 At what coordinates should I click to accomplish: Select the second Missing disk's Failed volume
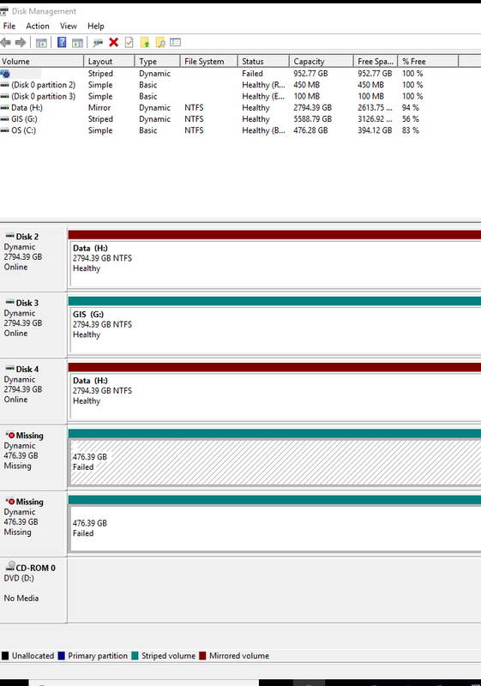click(275, 529)
